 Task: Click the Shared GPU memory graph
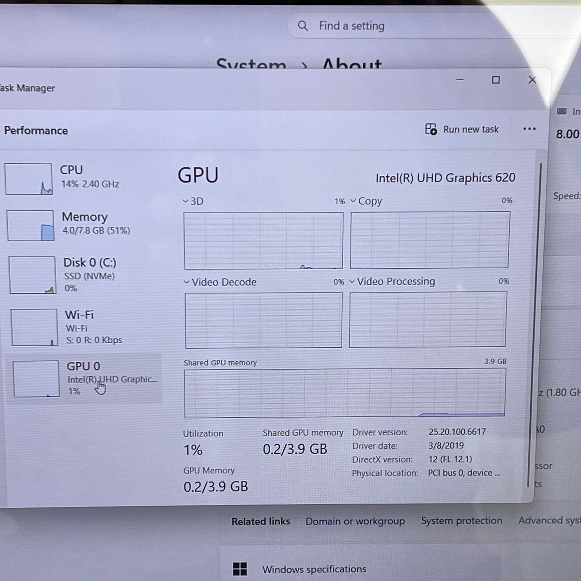[x=345, y=393]
